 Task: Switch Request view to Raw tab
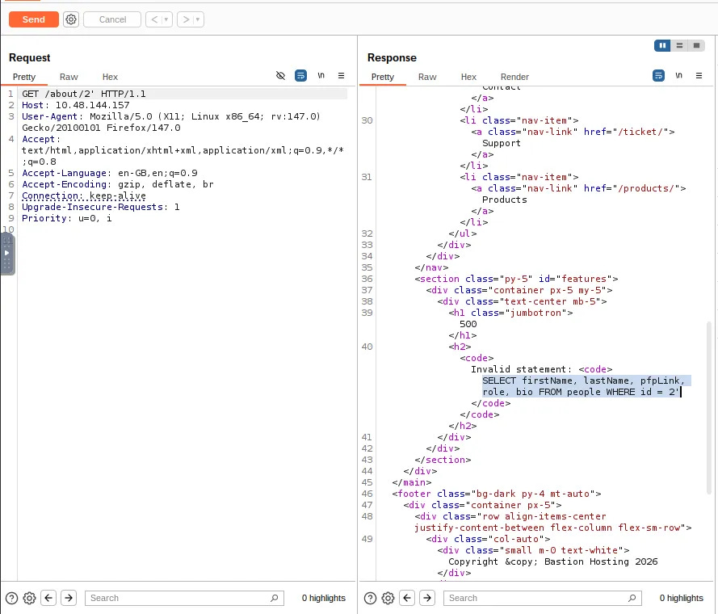point(69,77)
